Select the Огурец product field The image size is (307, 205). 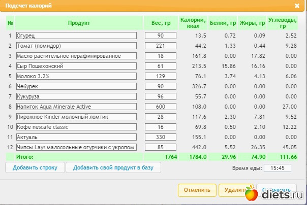tap(76, 36)
